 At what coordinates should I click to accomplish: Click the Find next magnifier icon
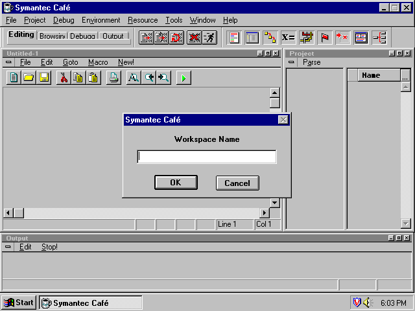164,78
